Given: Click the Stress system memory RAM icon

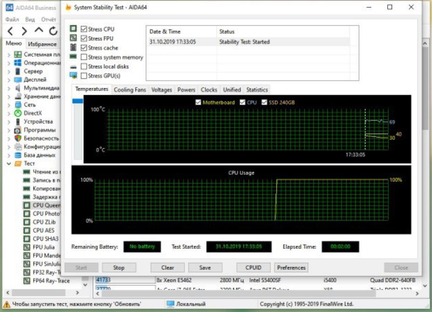Looking at the screenshot, I should [73, 57].
